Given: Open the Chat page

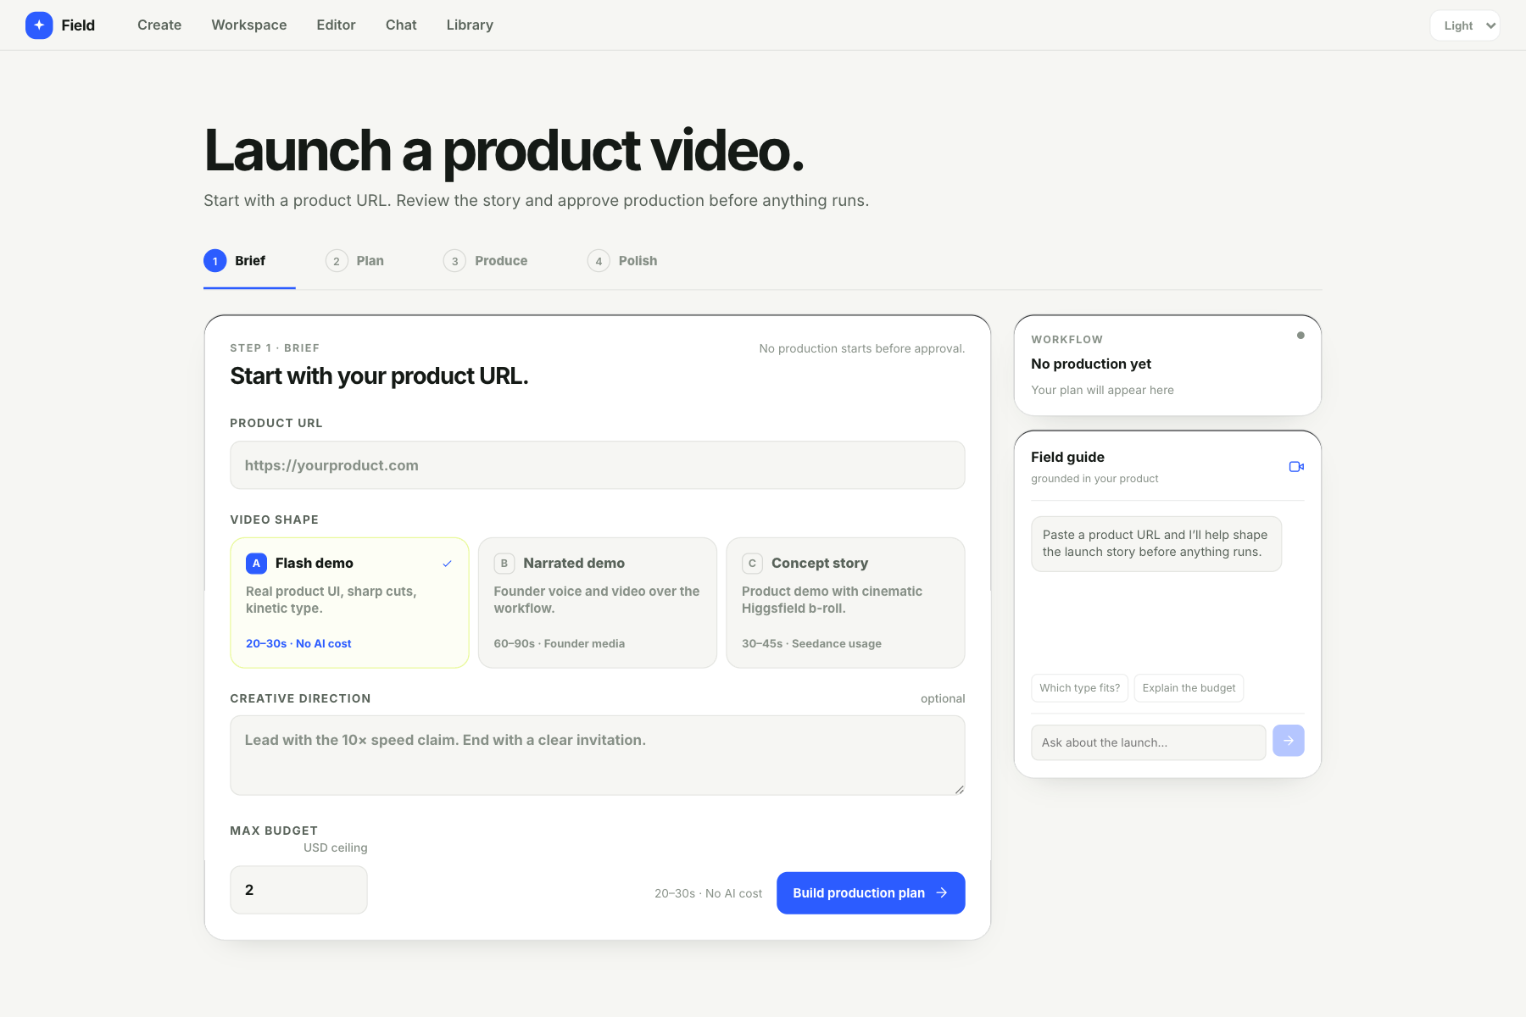Looking at the screenshot, I should (x=401, y=25).
